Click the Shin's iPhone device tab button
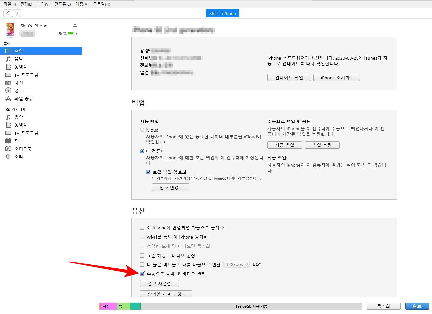The width and height of the screenshot is (432, 314). pyautogui.click(x=222, y=13)
